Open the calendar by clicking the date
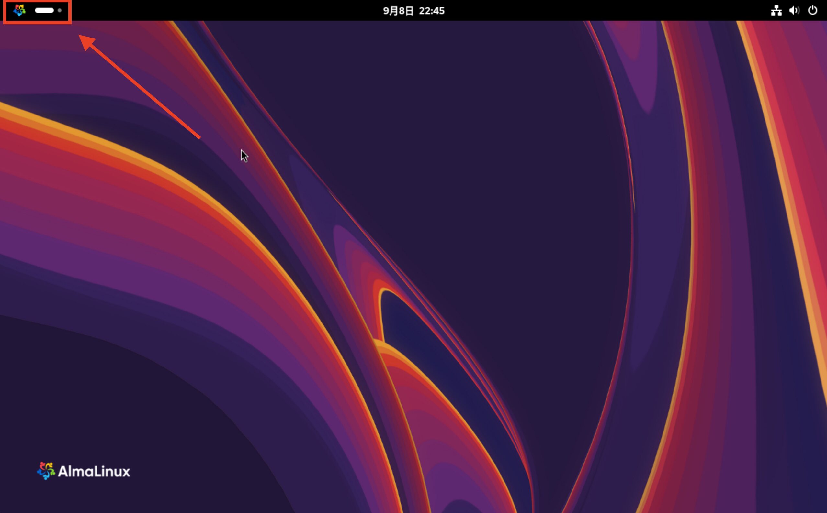827x513 pixels. [399, 11]
